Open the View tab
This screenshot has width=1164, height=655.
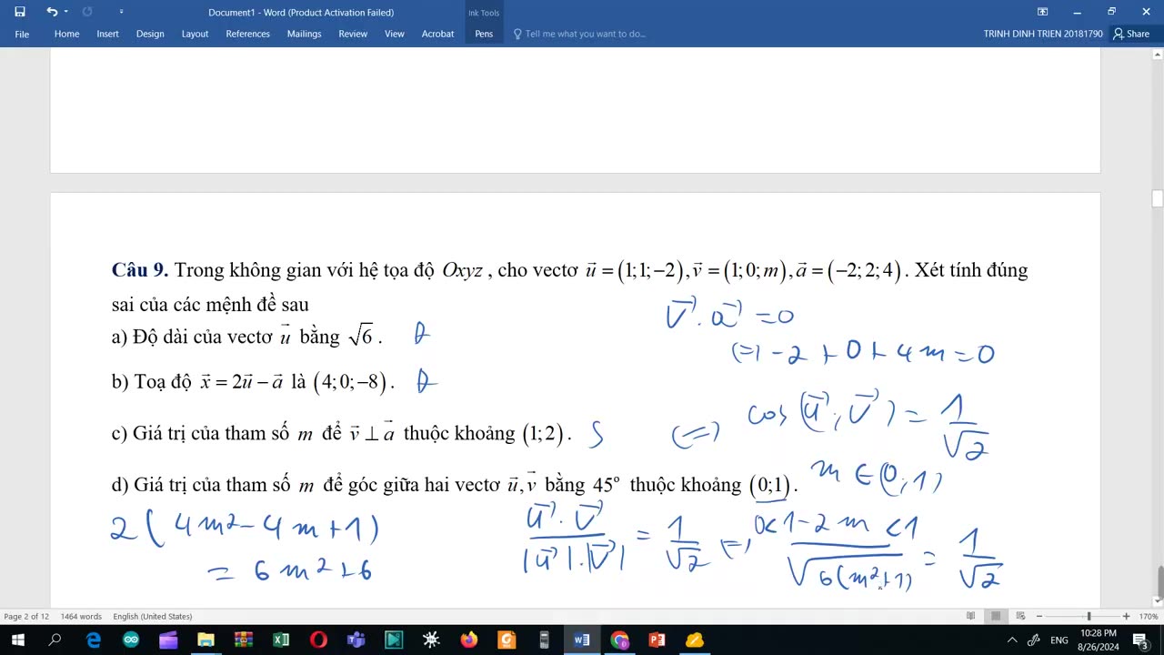[x=394, y=34]
